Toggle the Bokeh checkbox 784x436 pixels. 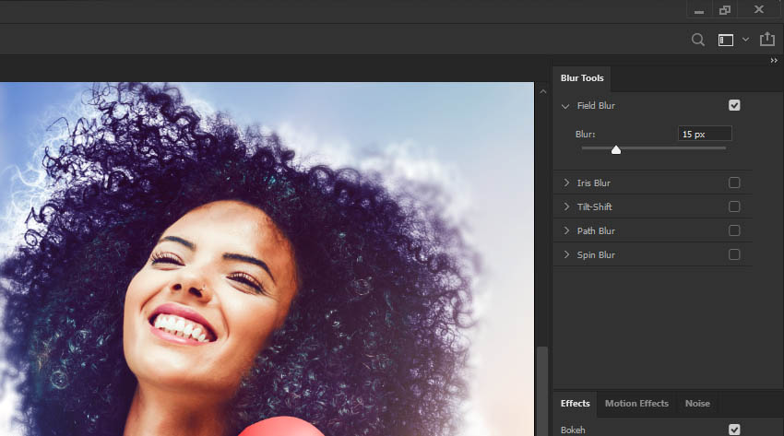pyautogui.click(x=734, y=430)
